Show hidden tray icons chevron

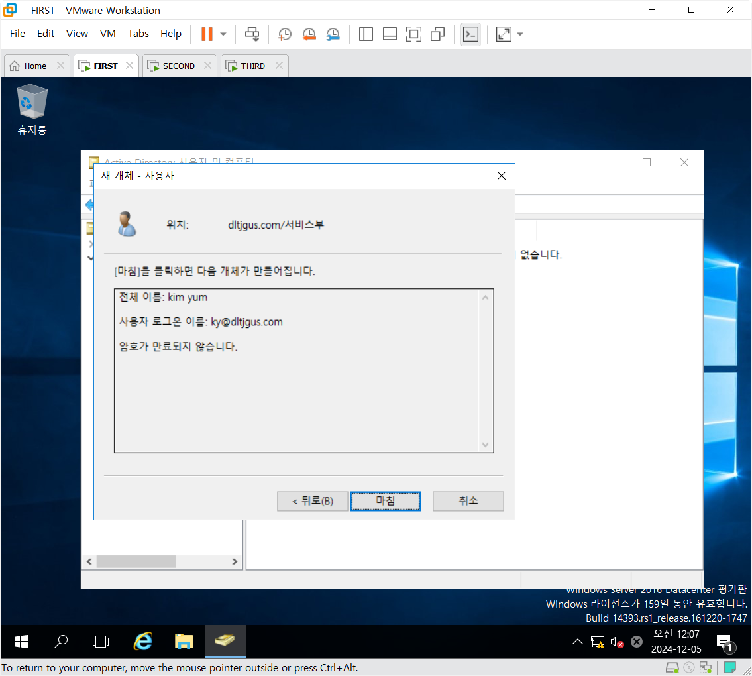[578, 642]
